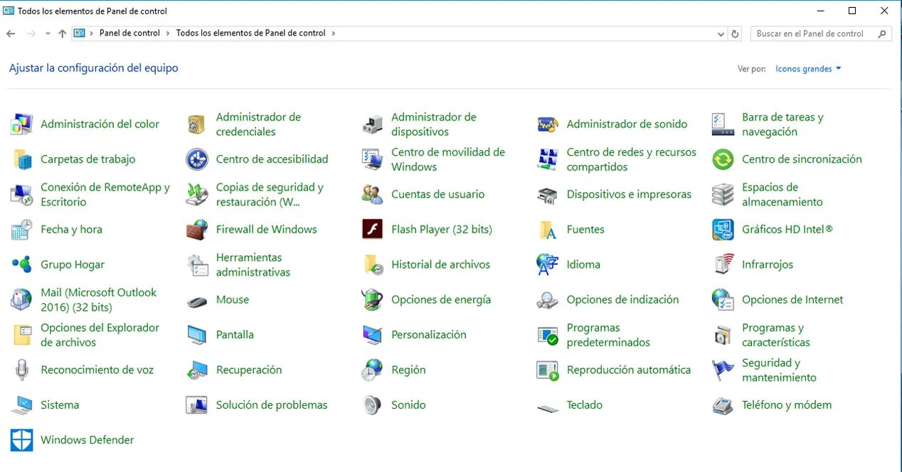This screenshot has height=472, width=902.
Task: Click the search magnifier icon
Action: [x=882, y=33]
